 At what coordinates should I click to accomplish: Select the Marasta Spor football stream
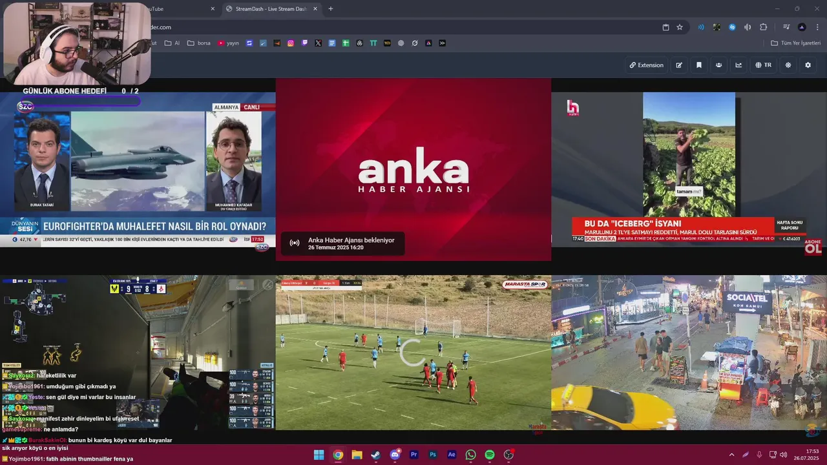pos(413,353)
